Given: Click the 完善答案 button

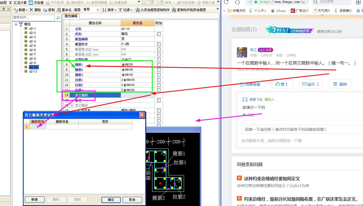Looking at the screenshot, I should click(251, 84).
